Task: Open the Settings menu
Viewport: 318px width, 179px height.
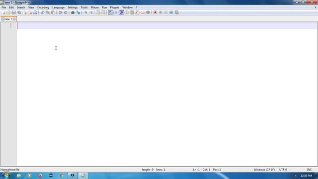Action: pos(73,7)
